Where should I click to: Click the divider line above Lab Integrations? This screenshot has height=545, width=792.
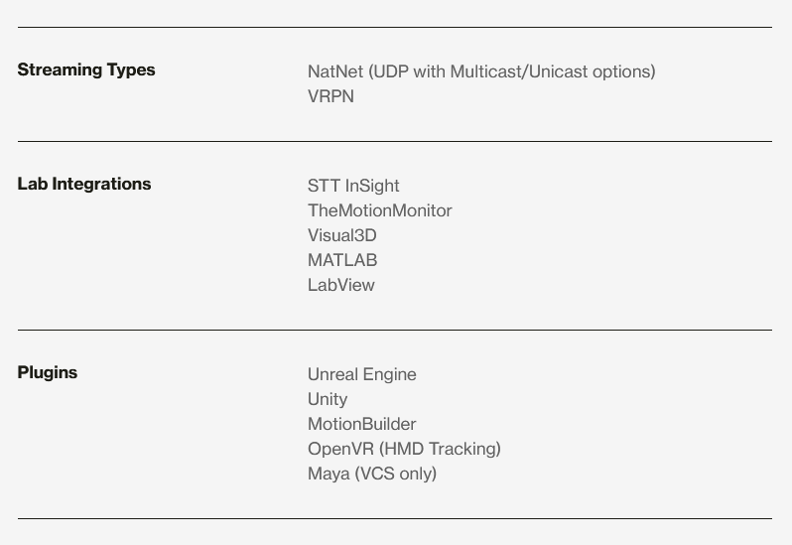(x=395, y=141)
